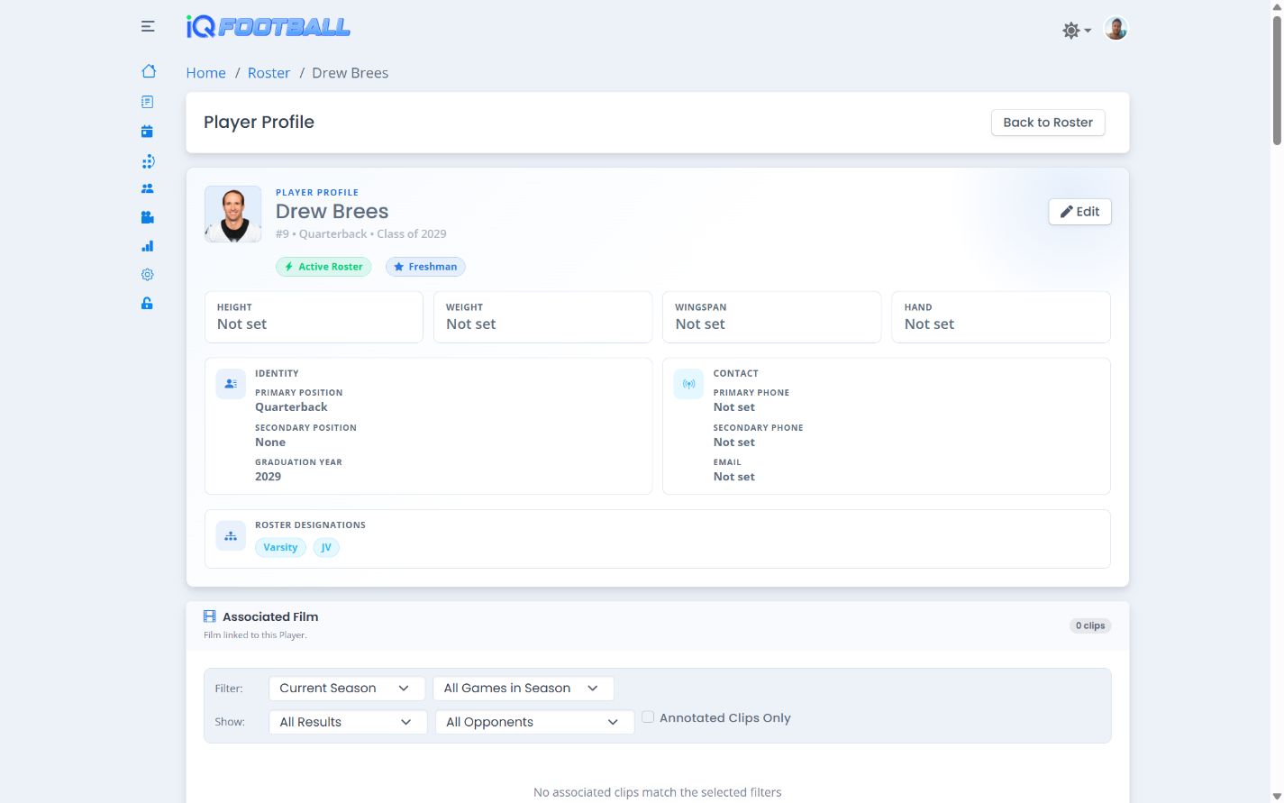Click the Primary Phone 'Not set' value
1284x803 pixels.
tap(734, 407)
